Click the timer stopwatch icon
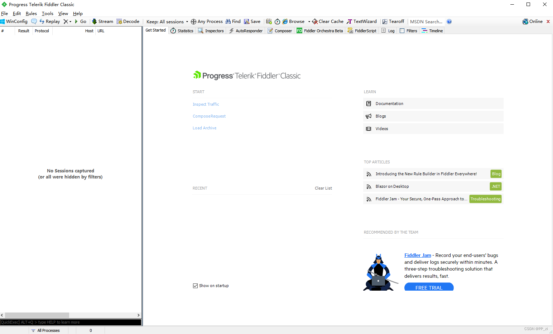Viewport: 553px width, 334px height. 277,22
